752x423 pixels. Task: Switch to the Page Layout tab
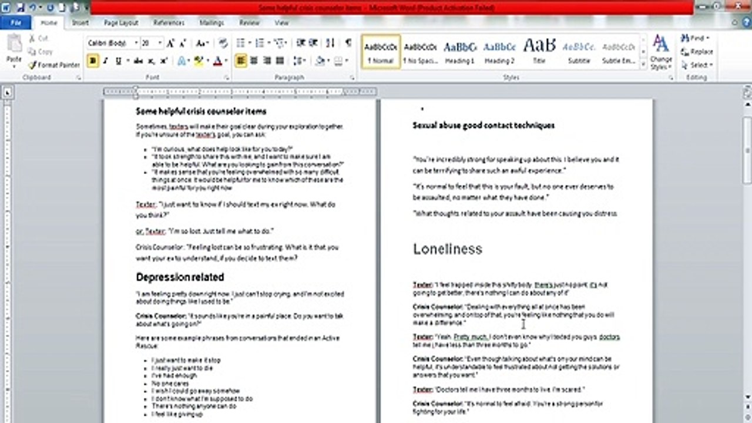point(121,23)
